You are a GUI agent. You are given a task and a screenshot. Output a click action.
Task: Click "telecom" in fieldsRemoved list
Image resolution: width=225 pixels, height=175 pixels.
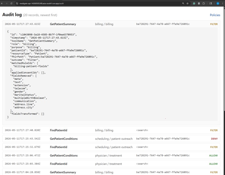click(20, 89)
